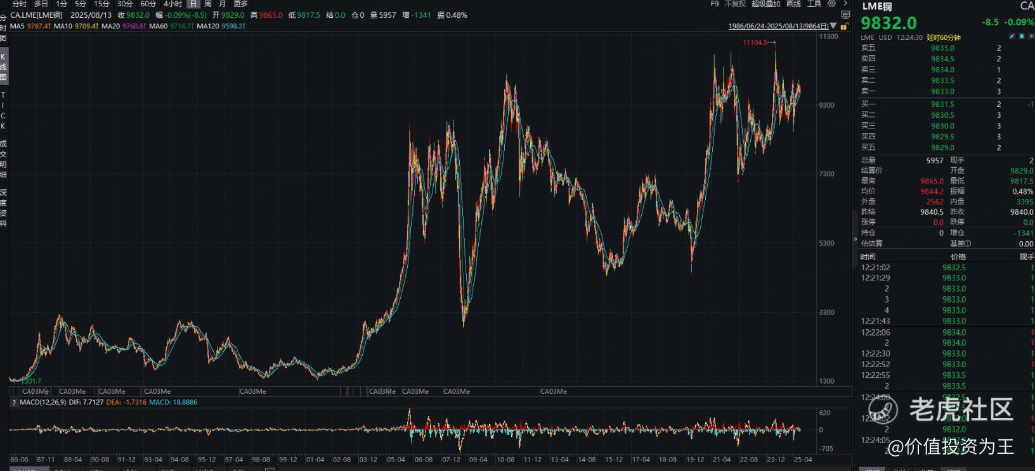Click the 9832.0 last price in quote panel

(x=889, y=23)
